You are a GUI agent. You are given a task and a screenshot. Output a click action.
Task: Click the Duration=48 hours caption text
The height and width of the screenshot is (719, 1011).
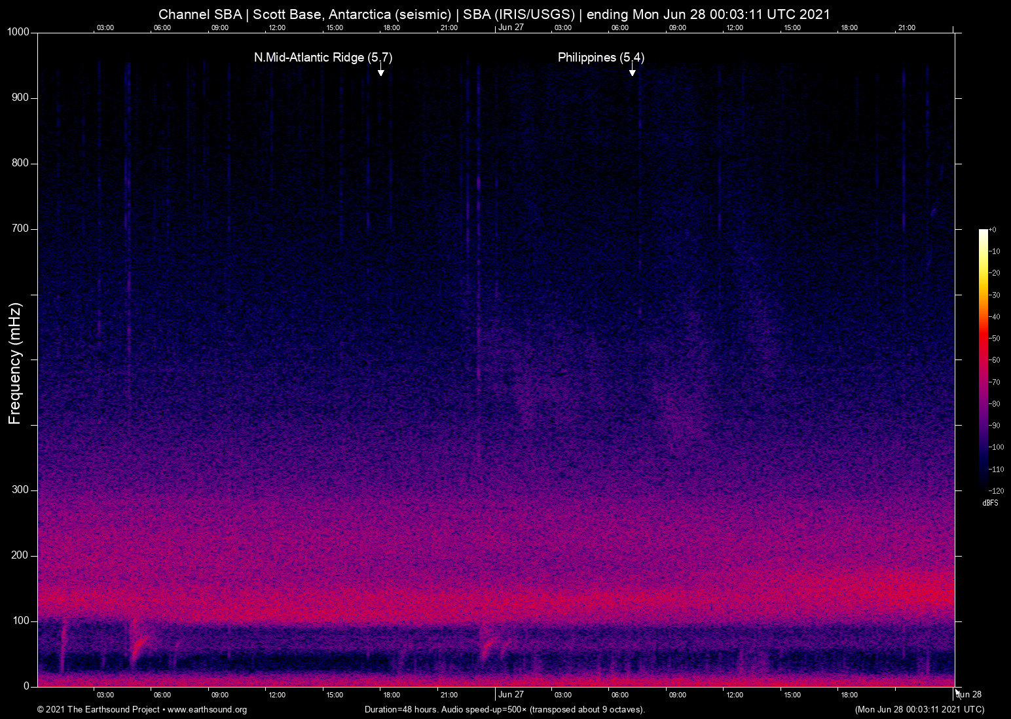pos(504,709)
